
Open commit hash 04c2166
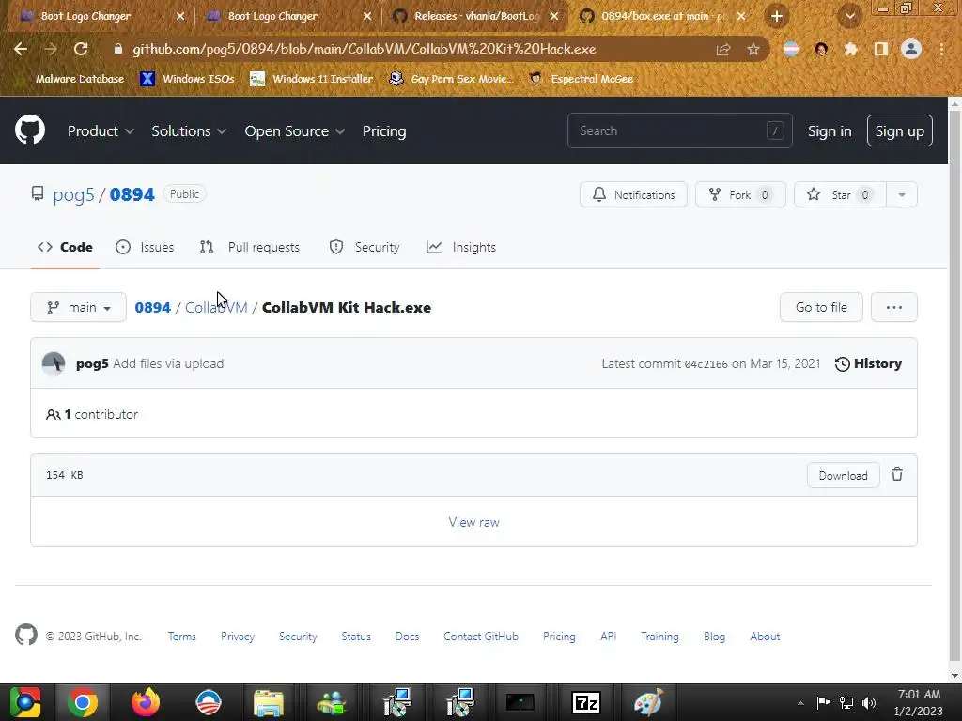pyautogui.click(x=706, y=364)
